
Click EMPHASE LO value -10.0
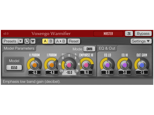tap(69, 73)
